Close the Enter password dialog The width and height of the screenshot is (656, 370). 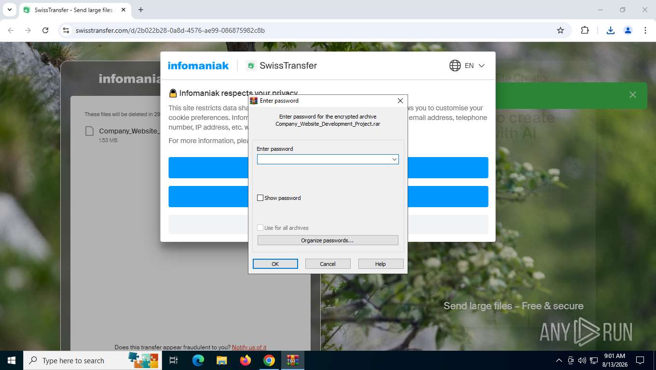tap(400, 101)
